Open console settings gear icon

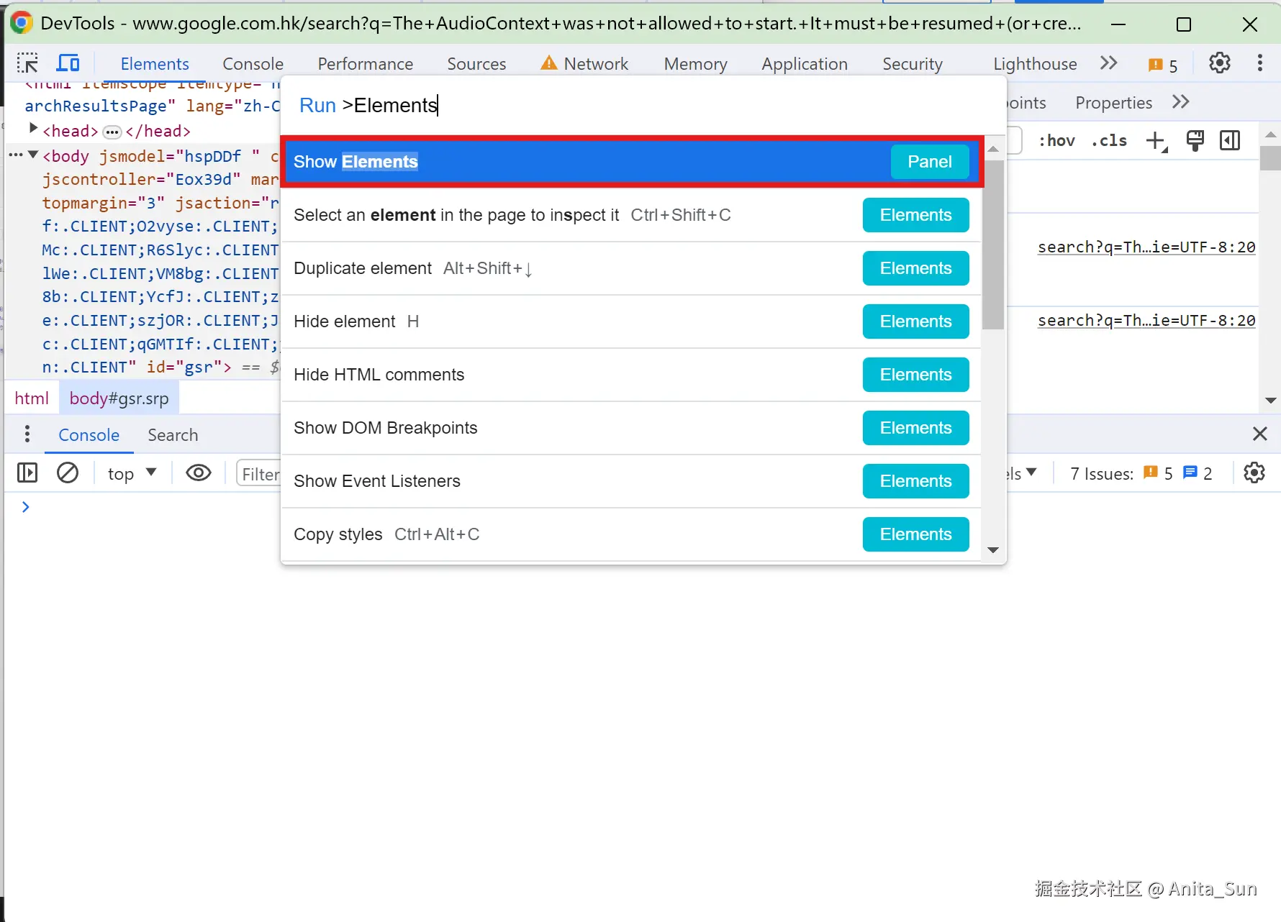[x=1254, y=473]
